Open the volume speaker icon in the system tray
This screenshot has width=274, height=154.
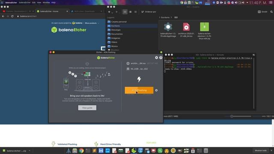(236, 3)
